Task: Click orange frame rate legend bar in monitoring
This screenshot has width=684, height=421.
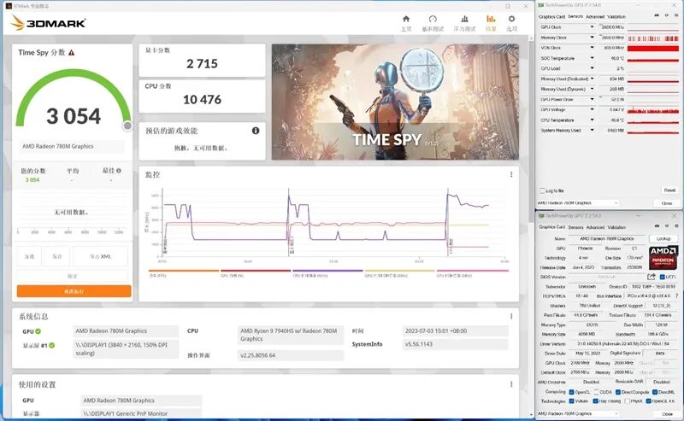Action: 184,271
